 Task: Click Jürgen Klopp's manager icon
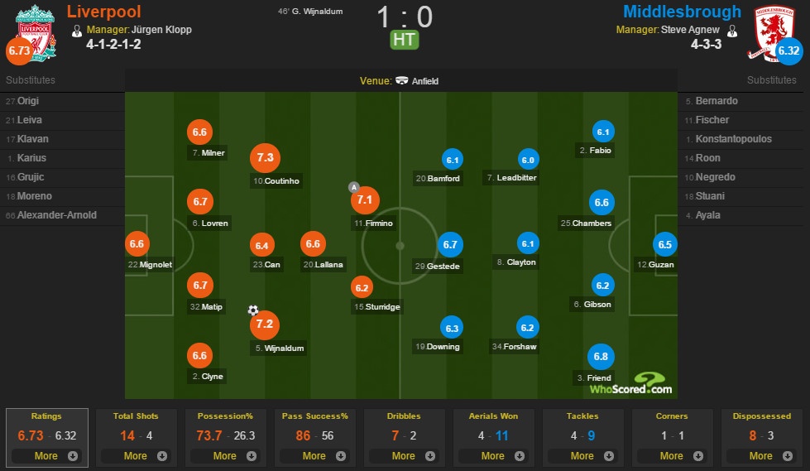[76, 31]
